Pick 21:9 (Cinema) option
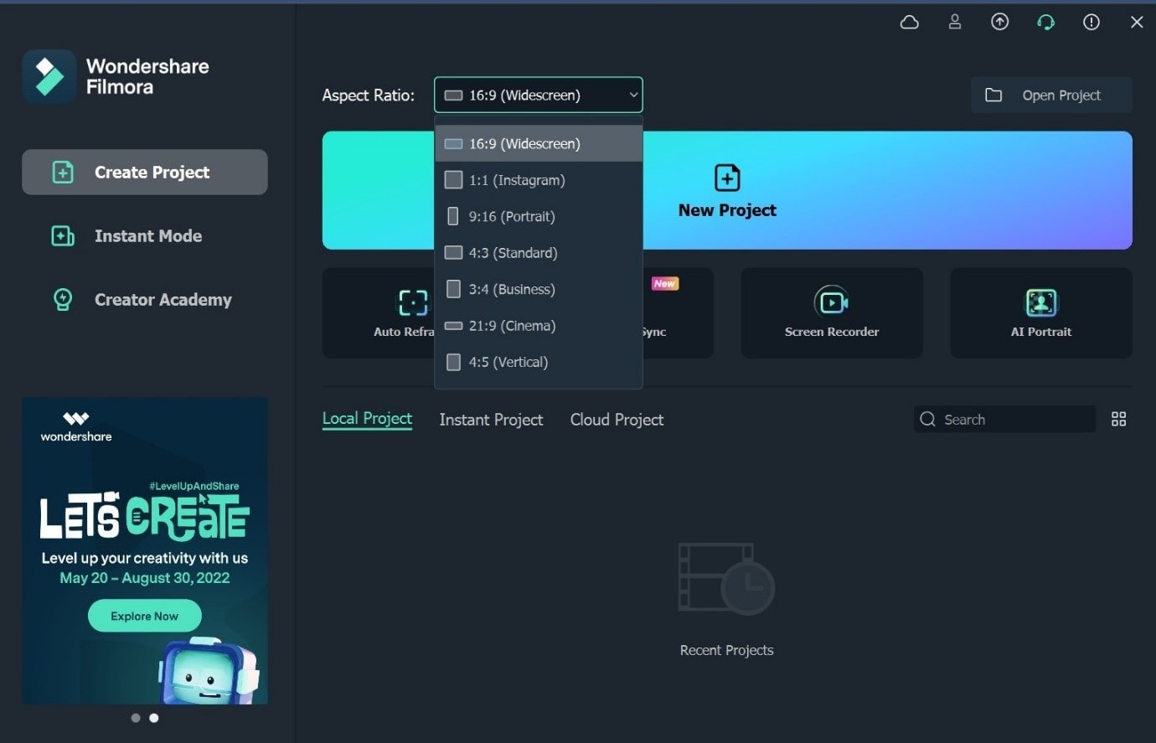The height and width of the screenshot is (743, 1156). point(511,326)
